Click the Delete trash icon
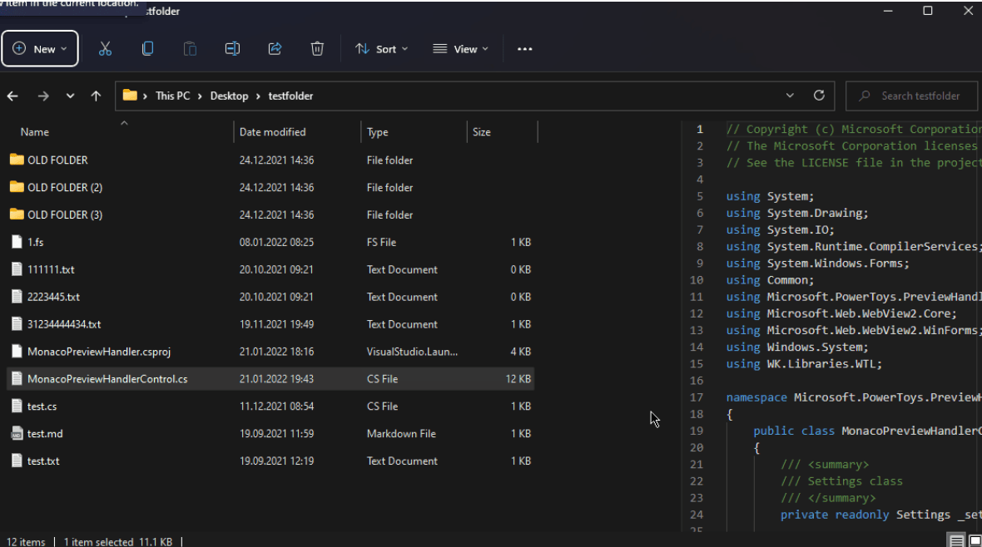This screenshot has height=547, width=982. pyautogui.click(x=318, y=49)
